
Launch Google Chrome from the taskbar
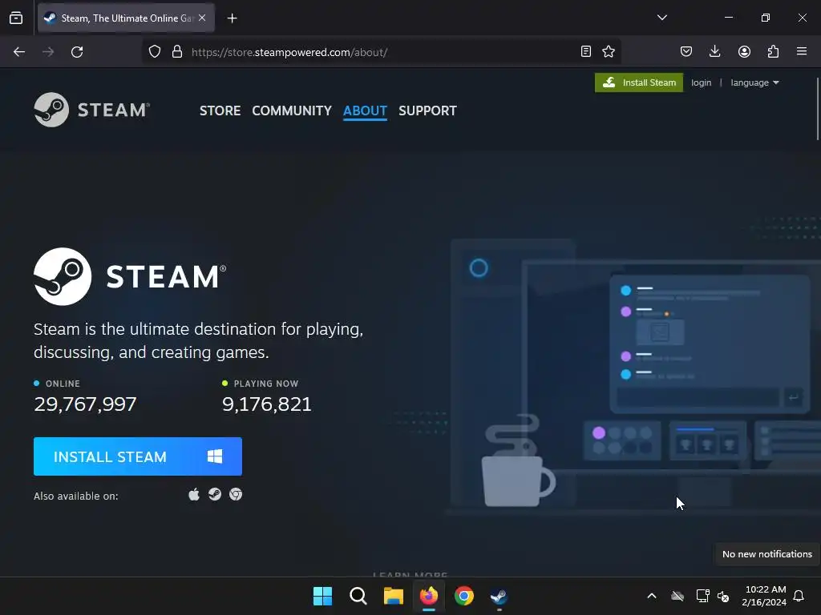[464, 596]
